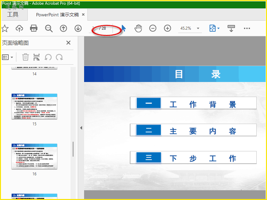Click the page number input field

93,28
